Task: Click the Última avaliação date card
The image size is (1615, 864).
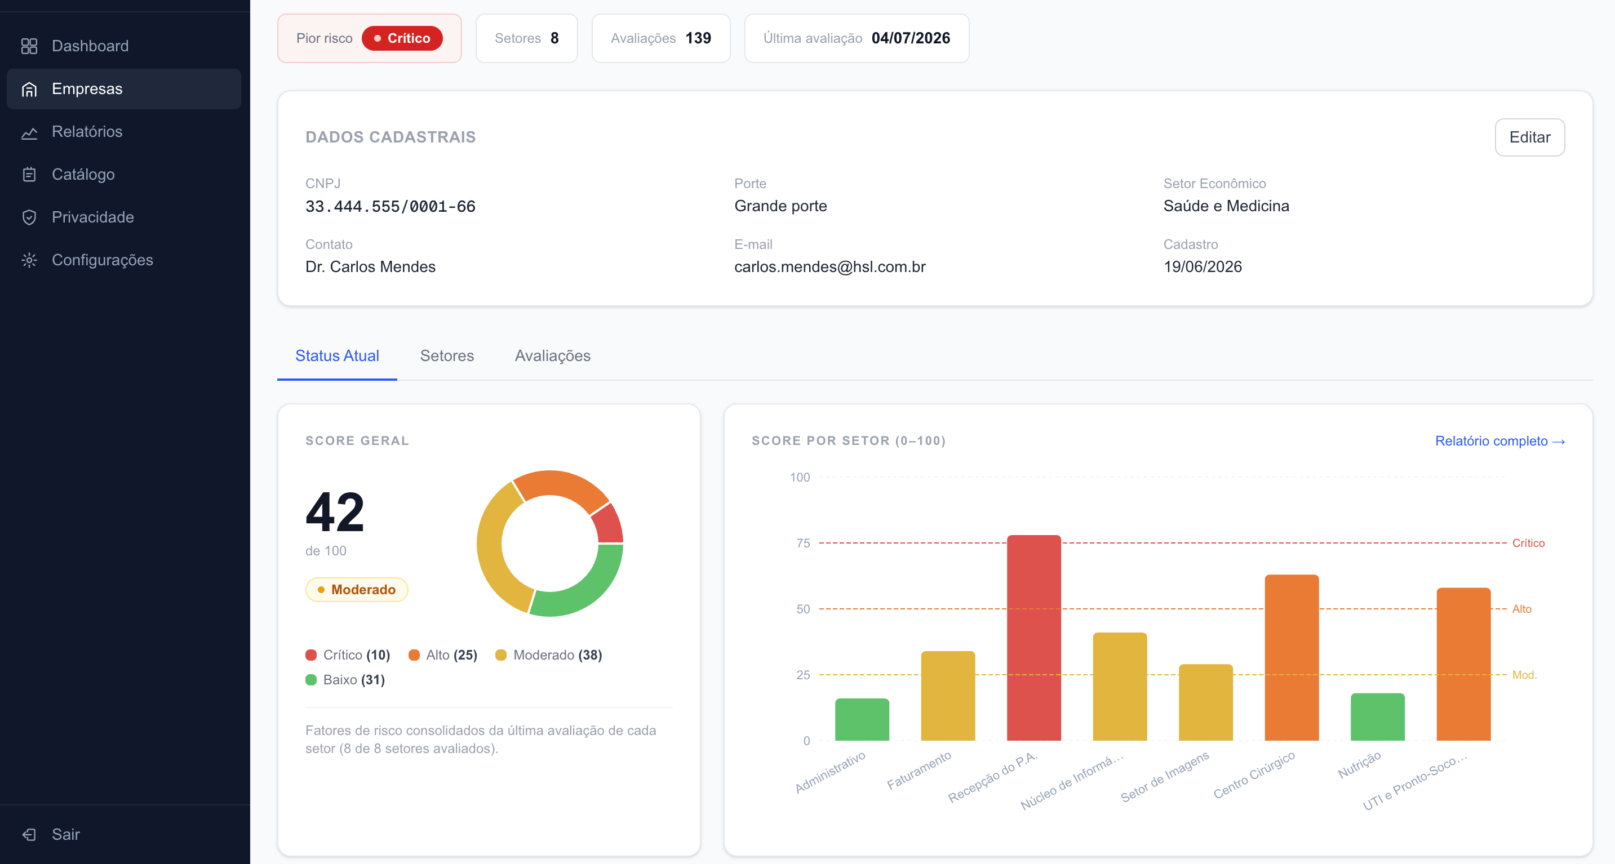Action: 856,38
